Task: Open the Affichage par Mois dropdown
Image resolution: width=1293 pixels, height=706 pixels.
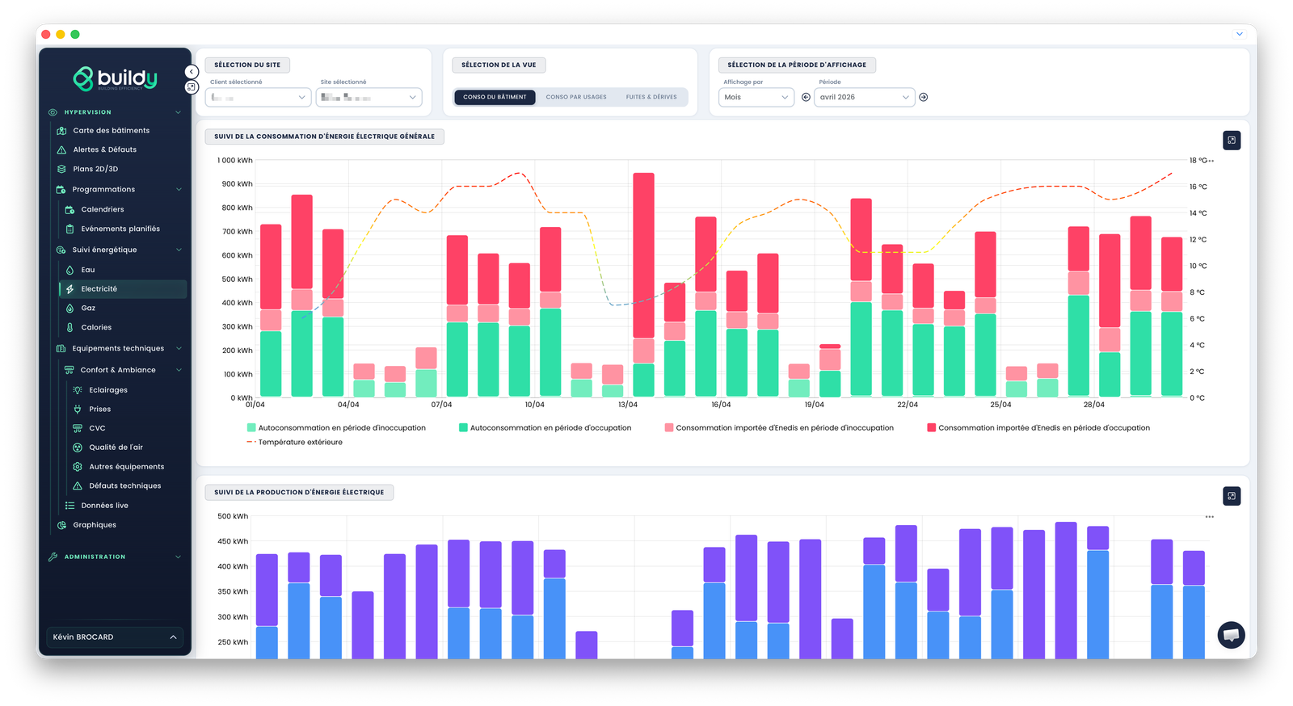Action: pyautogui.click(x=756, y=97)
